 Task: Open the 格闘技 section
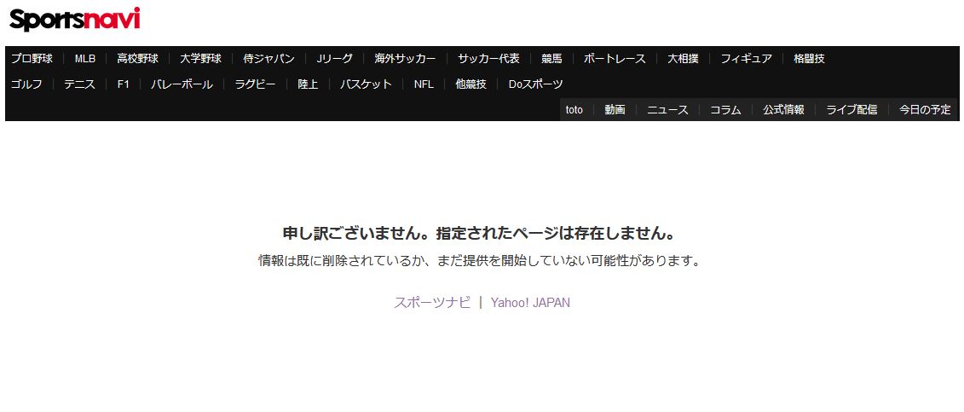click(809, 59)
